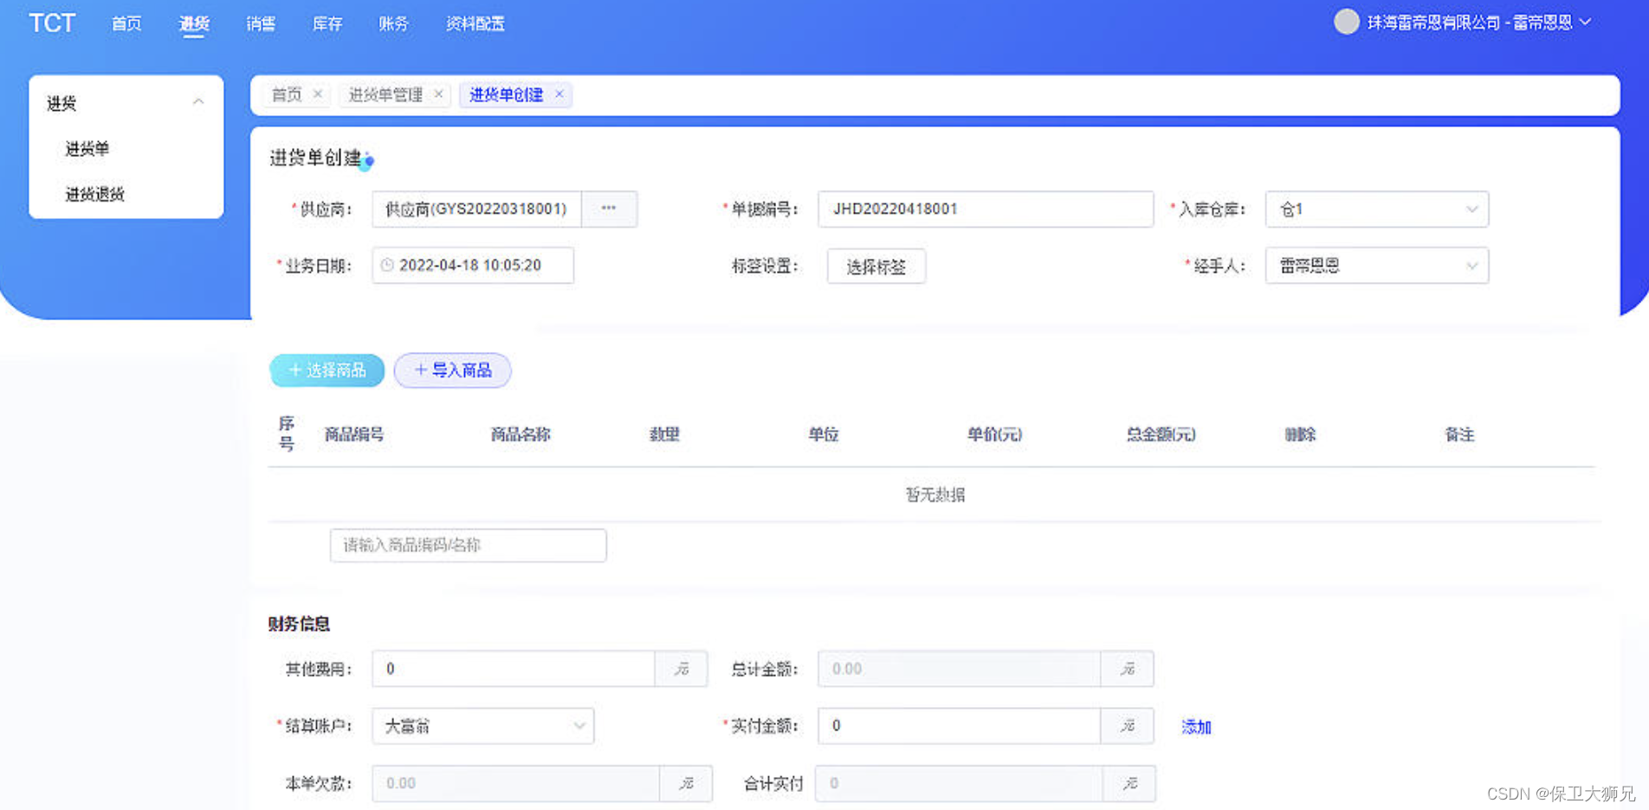
Task: Click the 数量 column header
Action: (664, 434)
